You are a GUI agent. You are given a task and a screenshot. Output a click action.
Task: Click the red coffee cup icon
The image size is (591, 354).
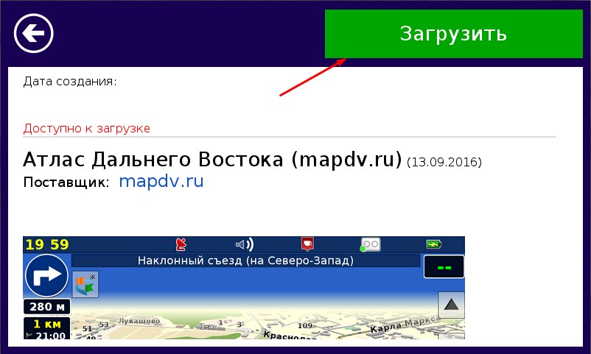(x=307, y=244)
